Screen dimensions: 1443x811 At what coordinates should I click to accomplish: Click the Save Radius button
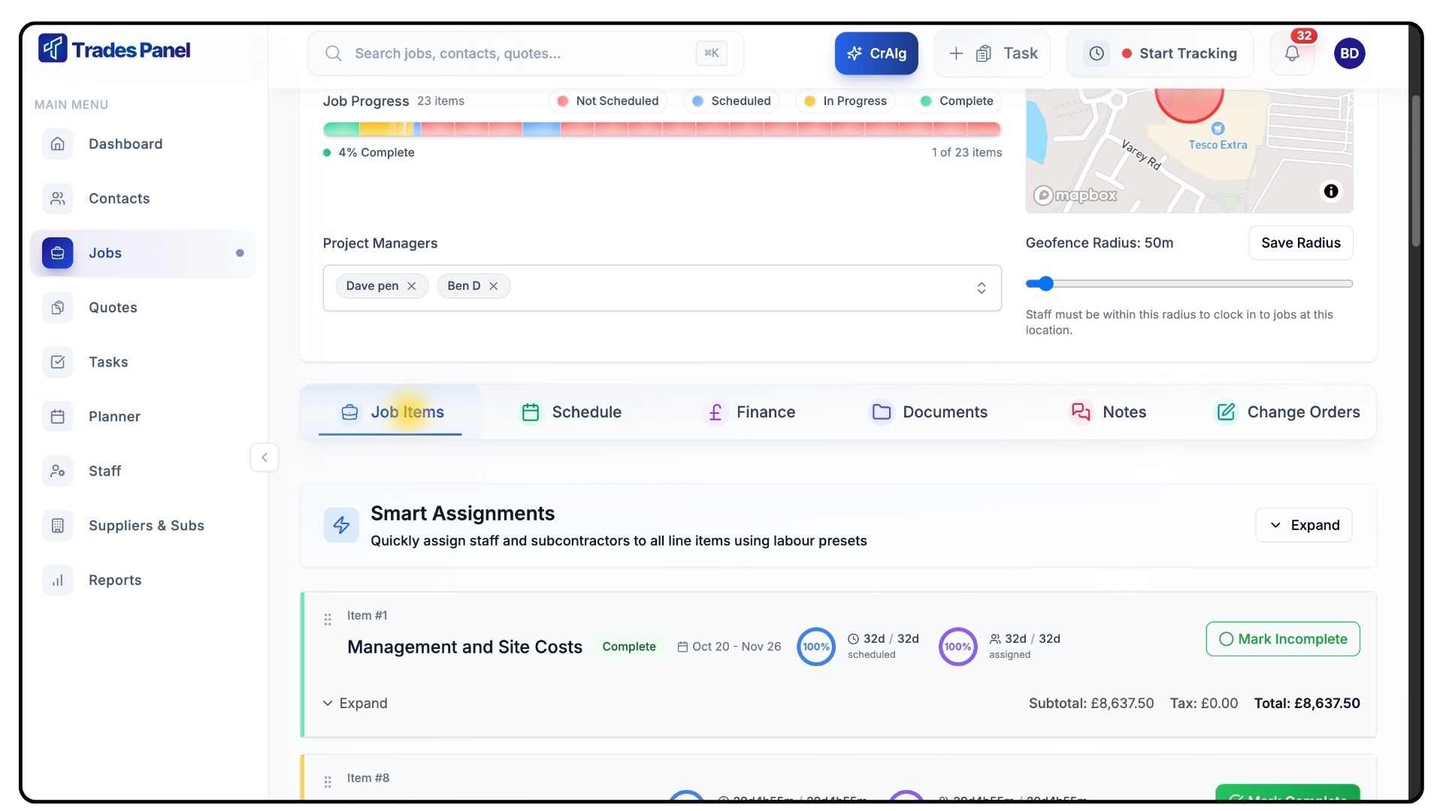tap(1300, 243)
